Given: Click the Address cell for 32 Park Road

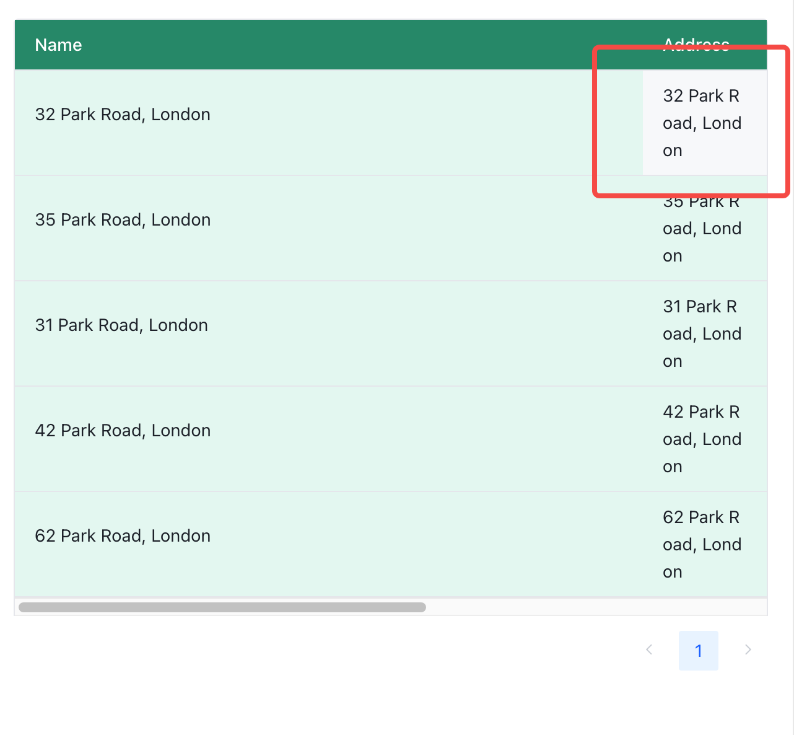Looking at the screenshot, I should (705, 123).
